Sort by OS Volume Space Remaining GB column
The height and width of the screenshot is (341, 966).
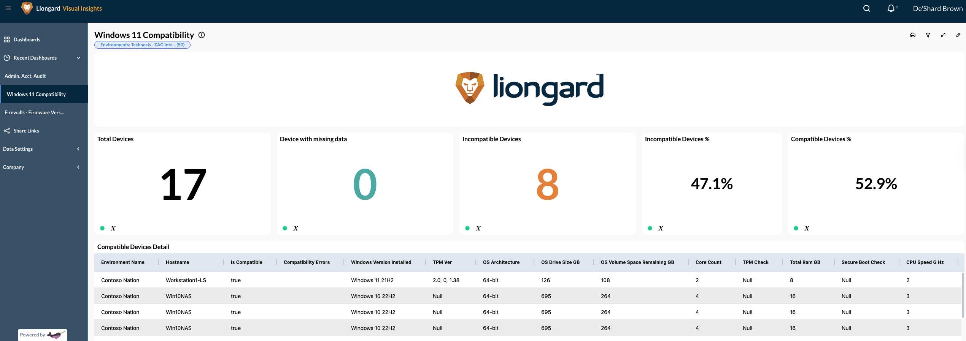[637, 262]
